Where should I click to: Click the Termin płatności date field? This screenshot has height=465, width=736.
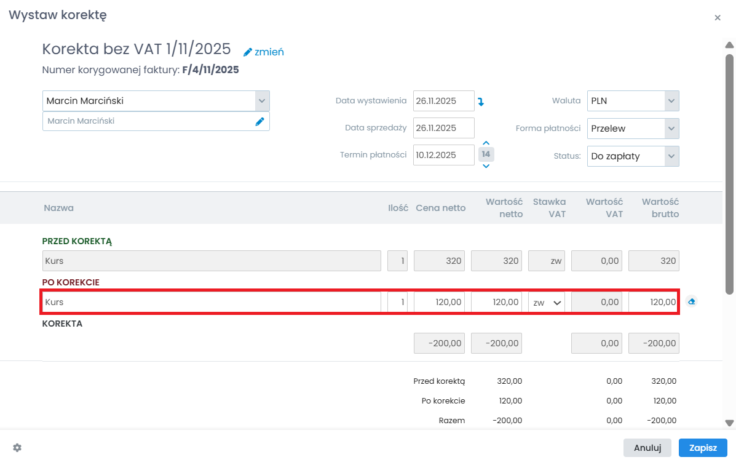pos(443,155)
